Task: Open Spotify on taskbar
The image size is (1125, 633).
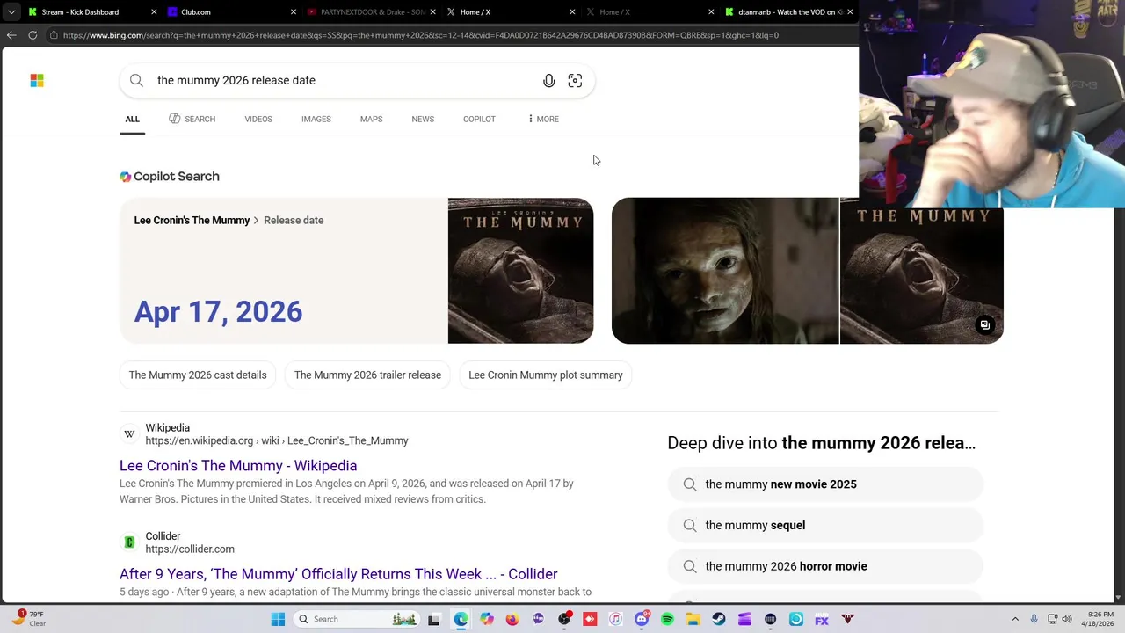Action: [x=667, y=620]
